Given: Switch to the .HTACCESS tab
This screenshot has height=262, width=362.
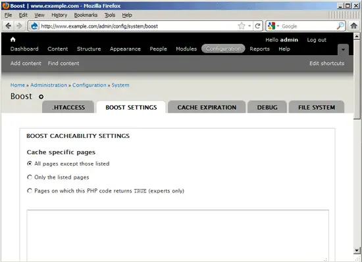Looking at the screenshot, I should click(68, 107).
